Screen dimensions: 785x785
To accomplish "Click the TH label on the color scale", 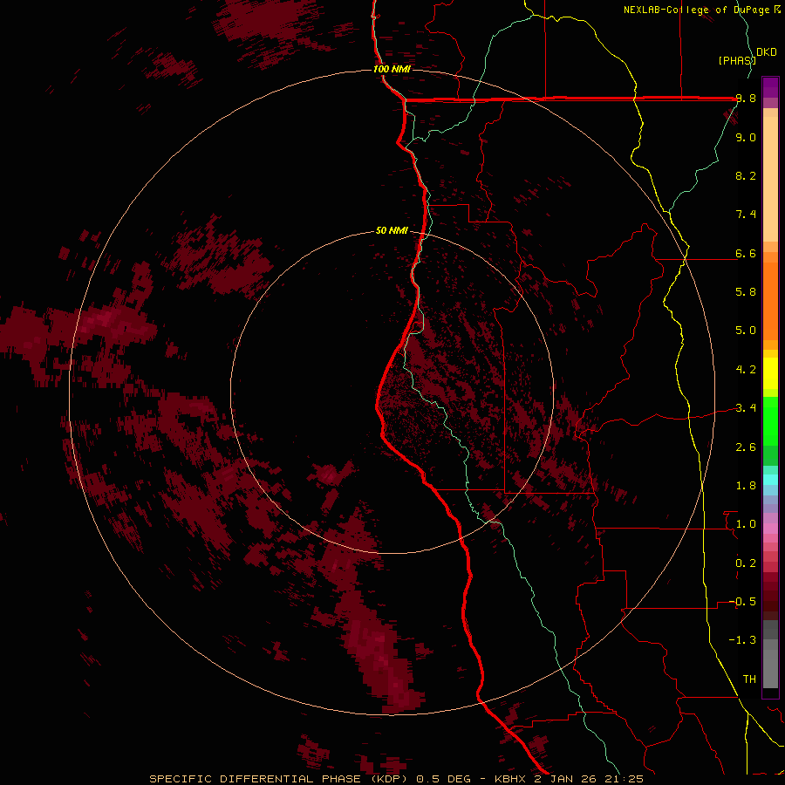I will tap(749, 679).
